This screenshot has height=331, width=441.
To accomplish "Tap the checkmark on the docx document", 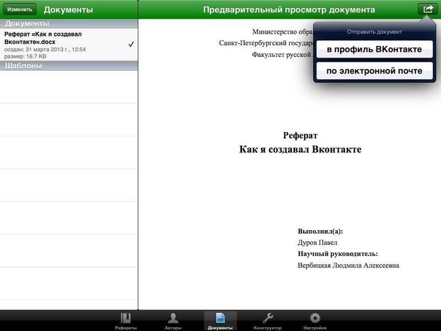I will (x=131, y=44).
